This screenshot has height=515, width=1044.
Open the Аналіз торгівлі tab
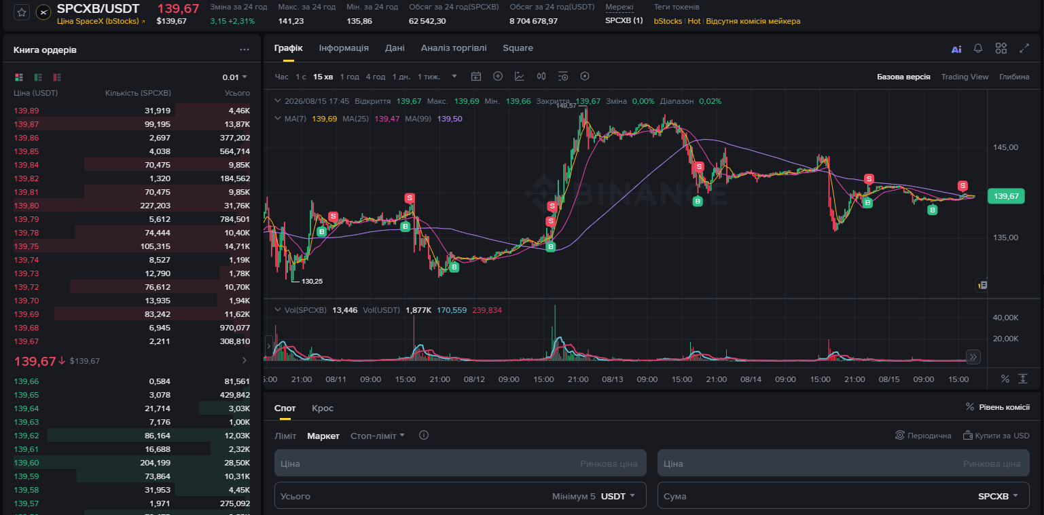click(454, 48)
